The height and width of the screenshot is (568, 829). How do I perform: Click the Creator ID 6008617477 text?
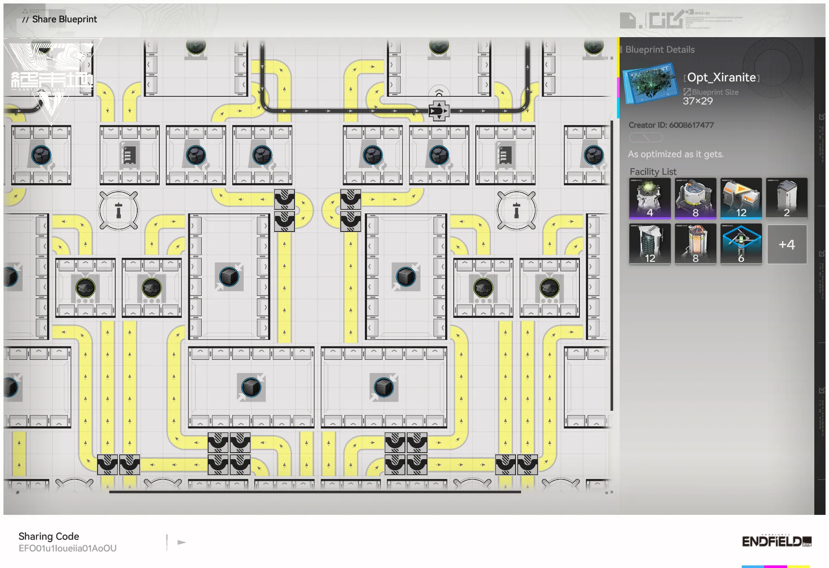(x=671, y=125)
